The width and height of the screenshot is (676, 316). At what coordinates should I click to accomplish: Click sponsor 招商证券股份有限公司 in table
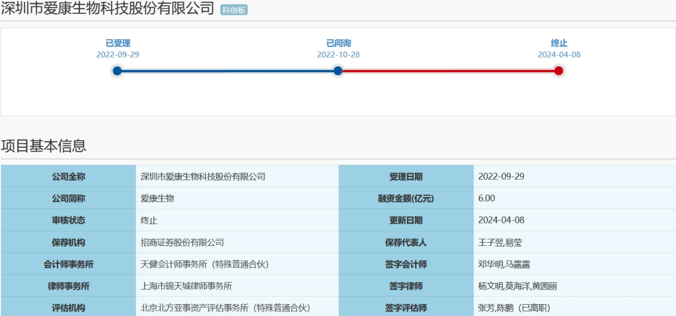click(x=182, y=242)
